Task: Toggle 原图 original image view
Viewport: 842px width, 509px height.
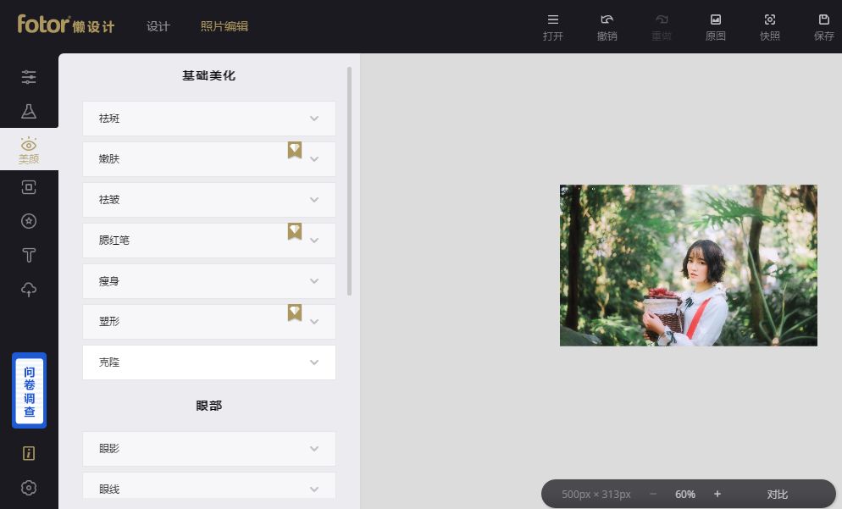Action: pos(715,26)
